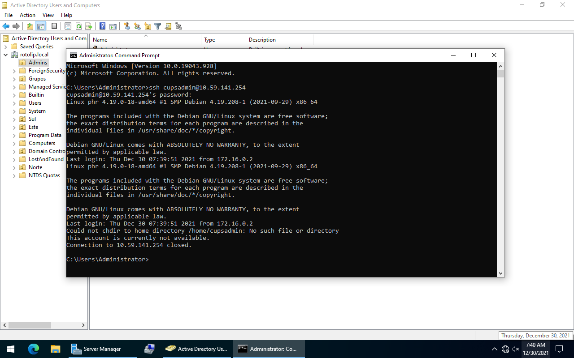Open the View menu
Viewport: 574px width, 358px height.
click(x=48, y=15)
